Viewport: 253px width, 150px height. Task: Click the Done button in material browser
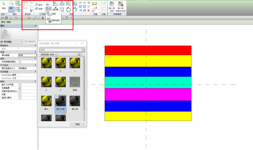point(78,124)
